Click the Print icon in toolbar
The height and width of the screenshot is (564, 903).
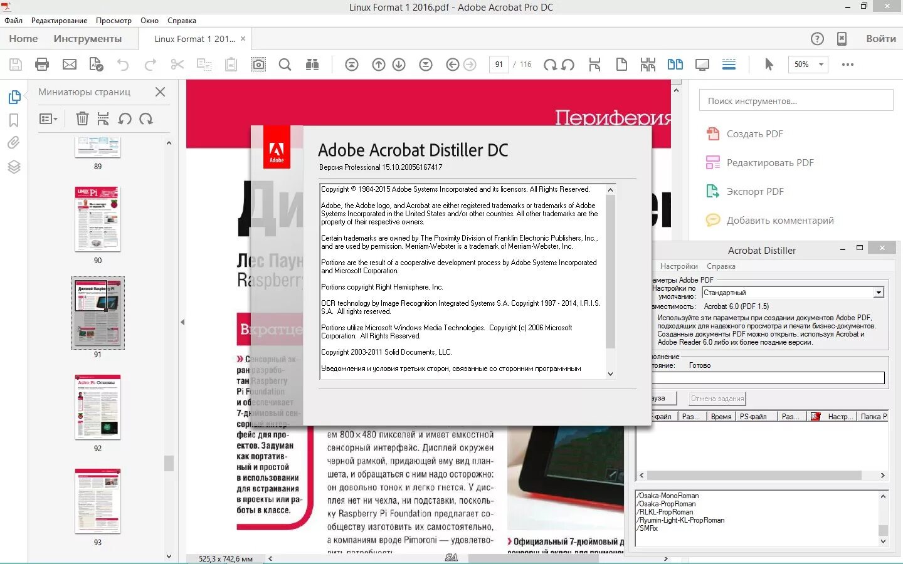pos(42,64)
